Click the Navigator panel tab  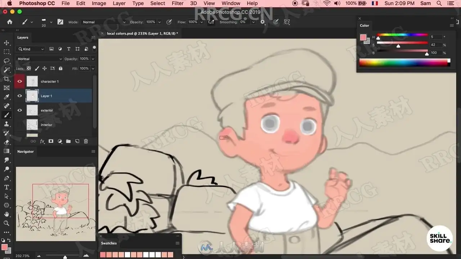click(x=26, y=151)
